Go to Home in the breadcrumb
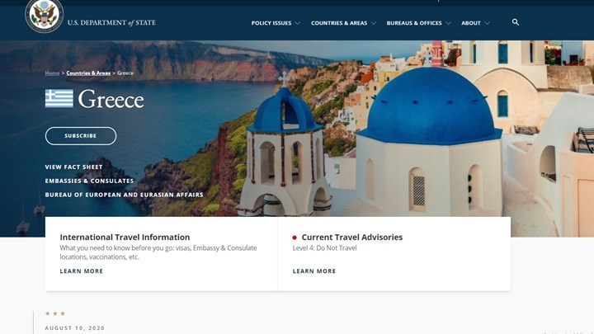 (52, 73)
